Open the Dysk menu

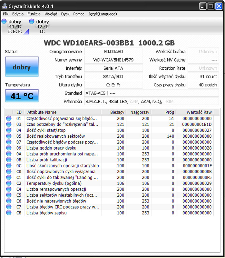(65, 14)
